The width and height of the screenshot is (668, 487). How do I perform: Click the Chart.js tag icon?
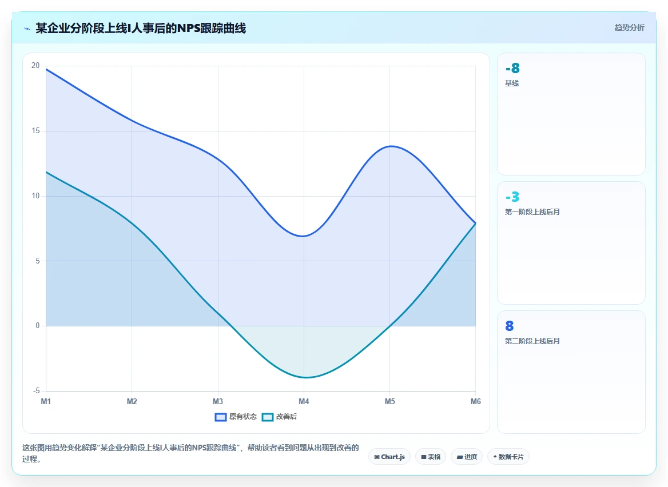(376, 457)
